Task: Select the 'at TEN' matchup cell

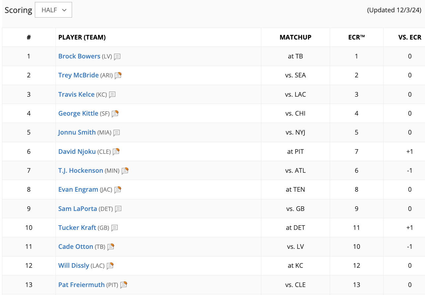Action: tap(296, 189)
